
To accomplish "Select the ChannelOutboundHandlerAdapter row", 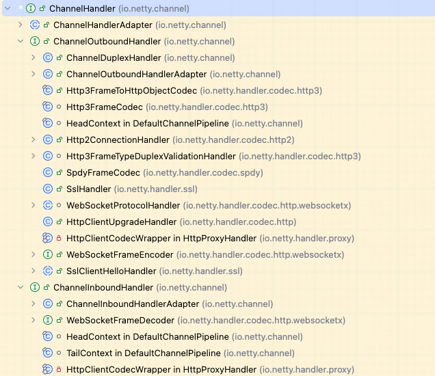I will tap(136, 74).
